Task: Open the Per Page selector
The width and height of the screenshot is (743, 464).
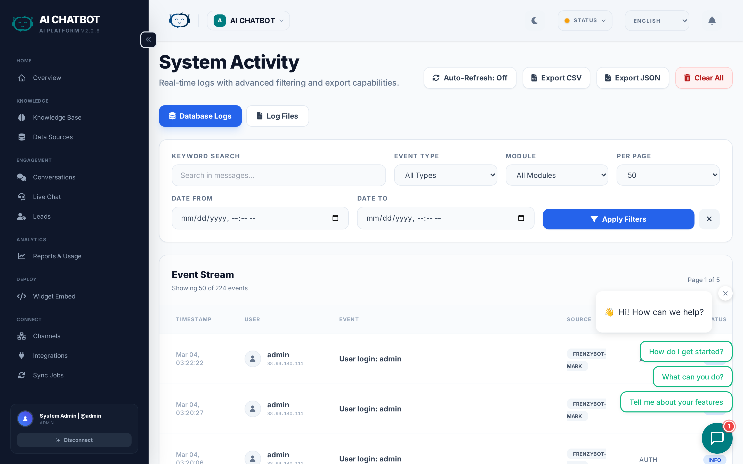Action: [668, 175]
